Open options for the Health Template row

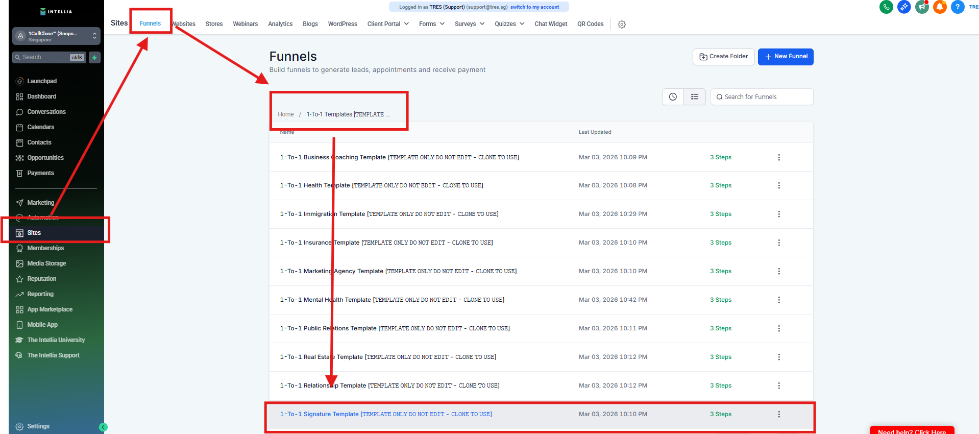pos(779,185)
